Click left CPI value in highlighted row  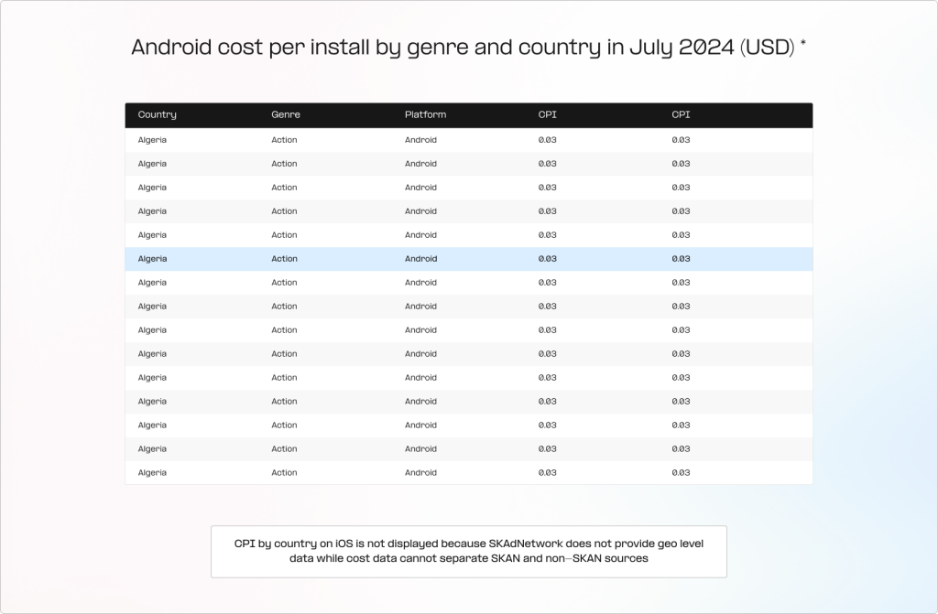(x=547, y=259)
